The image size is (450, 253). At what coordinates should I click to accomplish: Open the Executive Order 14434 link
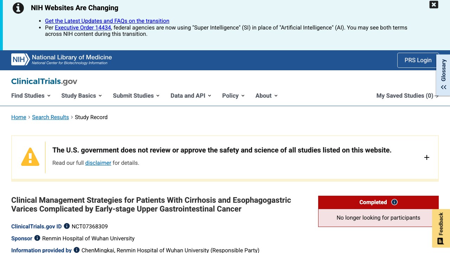pyautogui.click(x=83, y=27)
